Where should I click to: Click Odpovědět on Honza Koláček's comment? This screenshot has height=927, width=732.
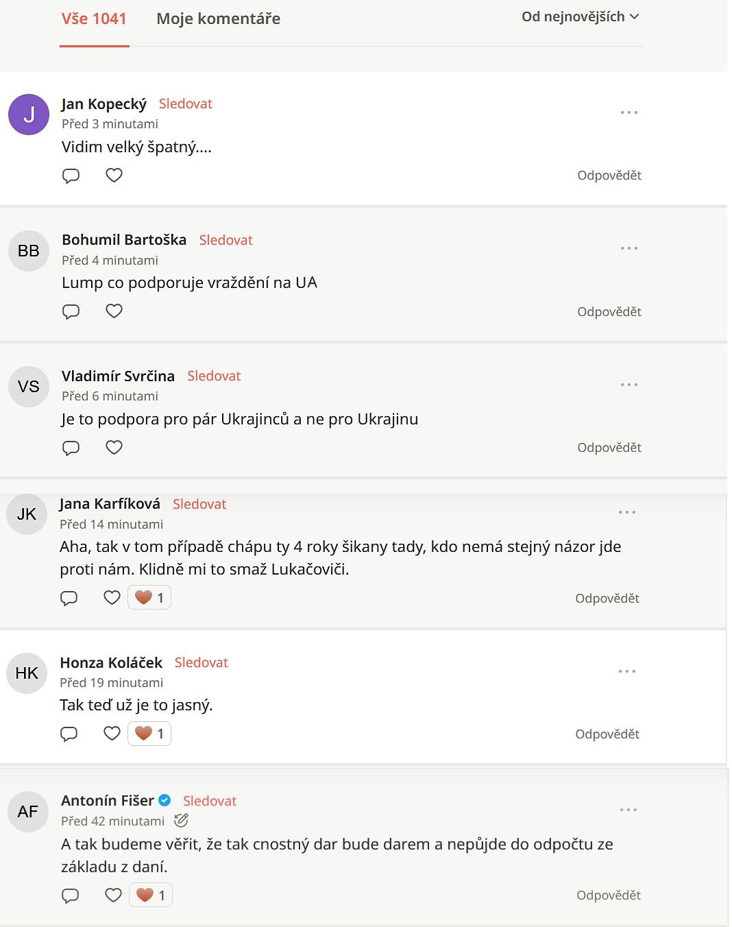tap(607, 734)
